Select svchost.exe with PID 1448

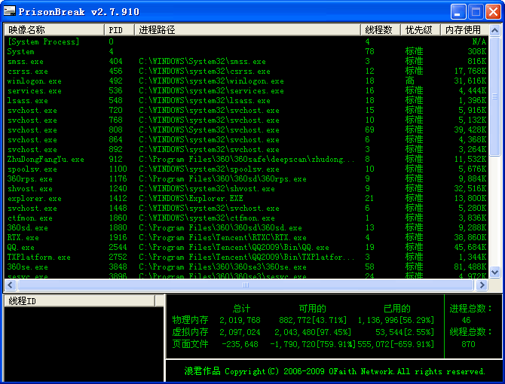246,209
